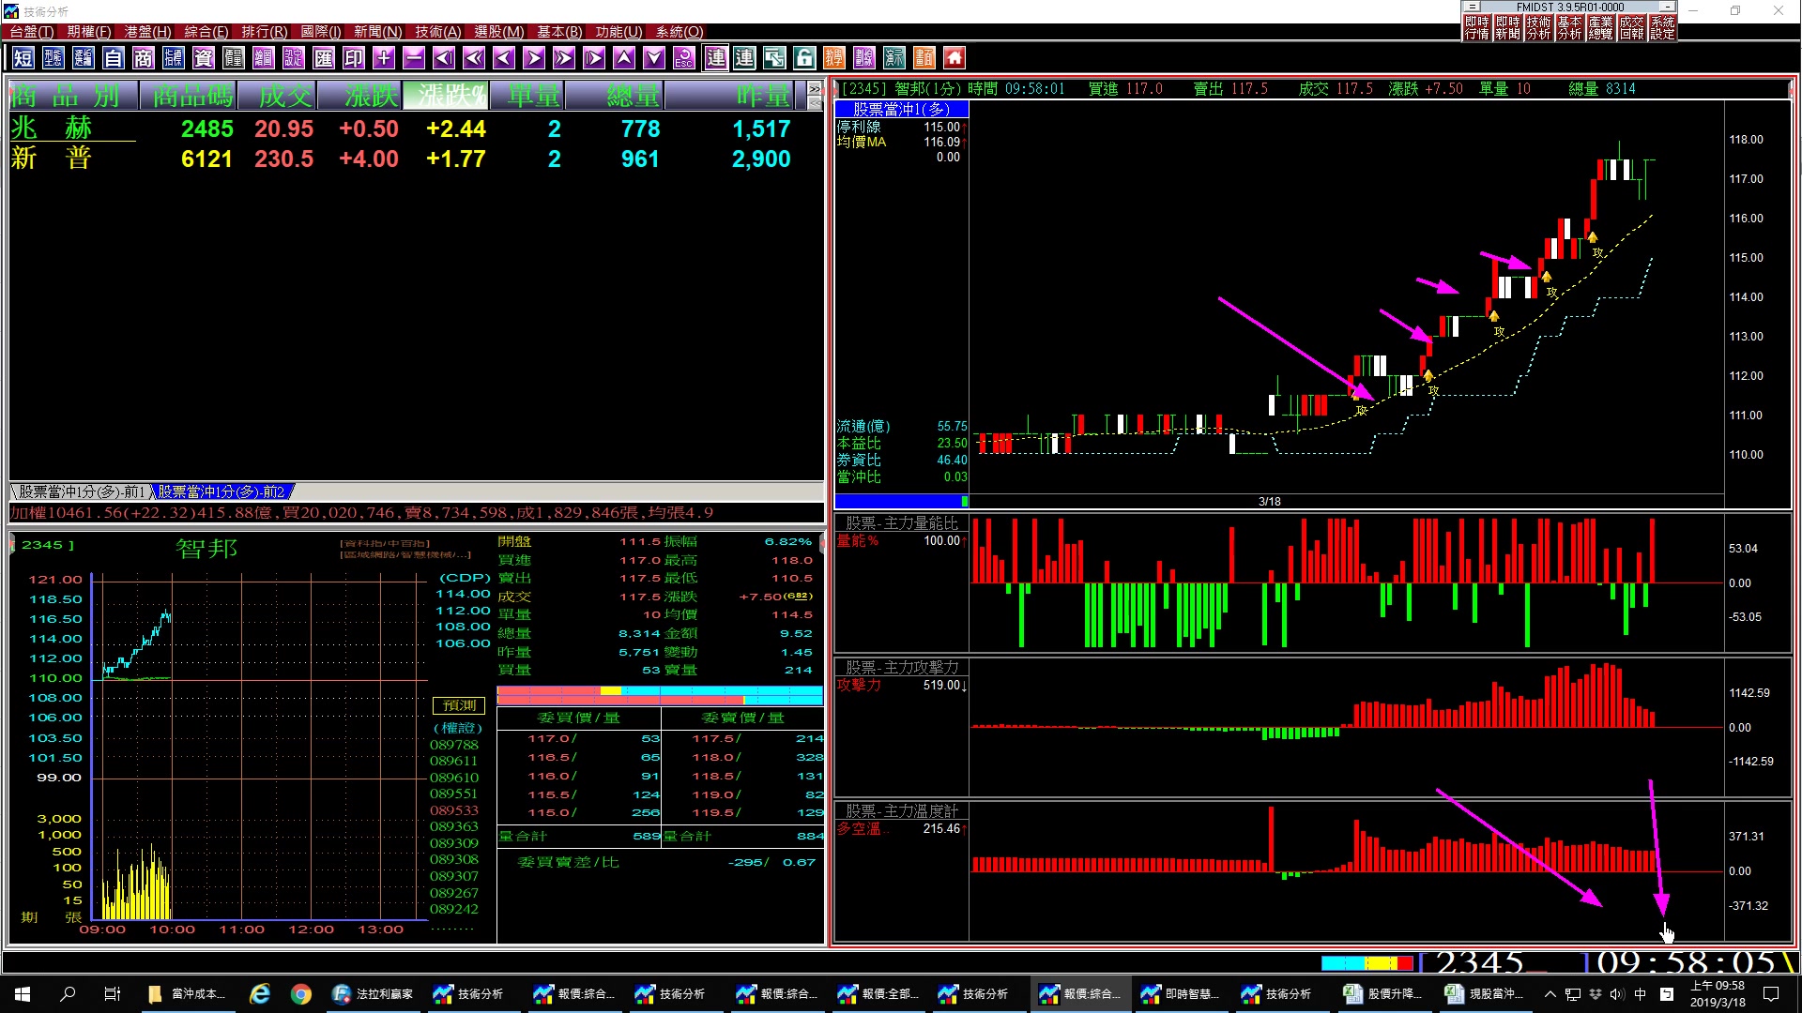Select the 新普 stock row
Viewport: 1802px width, 1013px height.
tap(416, 159)
